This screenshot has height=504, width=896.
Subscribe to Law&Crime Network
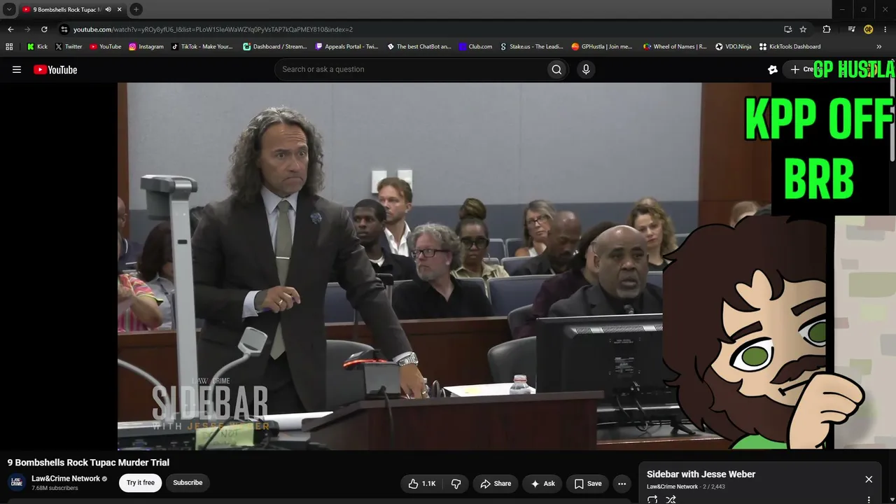coord(188,483)
